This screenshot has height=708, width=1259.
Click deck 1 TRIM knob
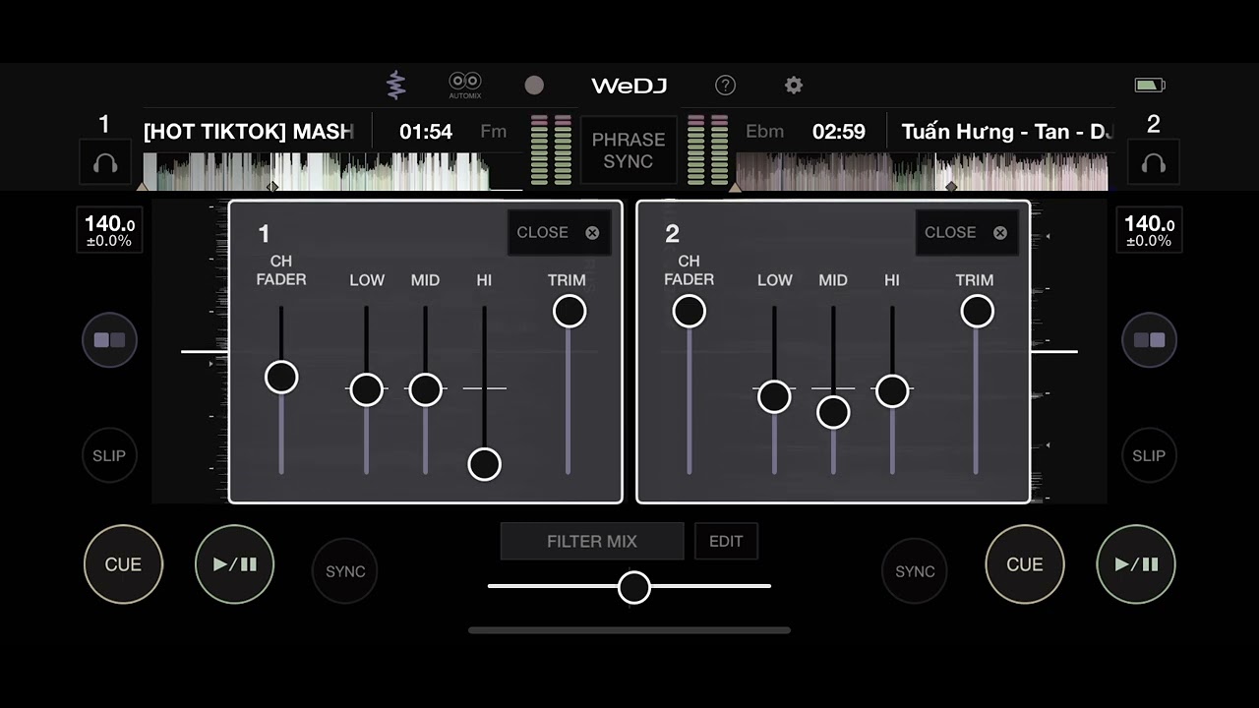coord(570,311)
